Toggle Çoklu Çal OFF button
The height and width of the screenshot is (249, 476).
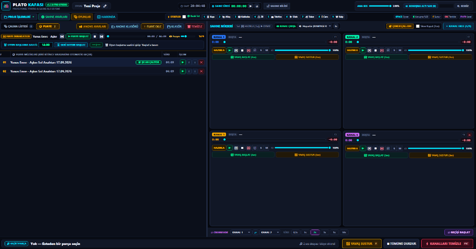(x=400, y=26)
